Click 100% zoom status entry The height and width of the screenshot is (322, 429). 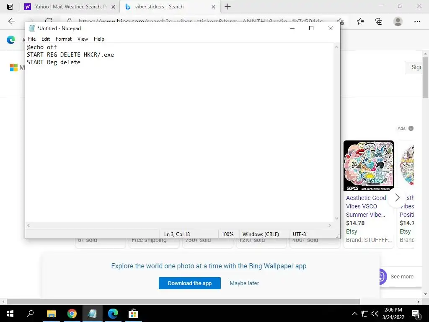pyautogui.click(x=227, y=234)
